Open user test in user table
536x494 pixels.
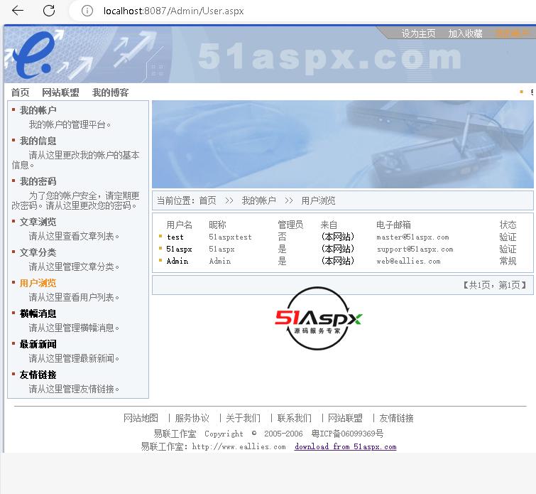[175, 237]
